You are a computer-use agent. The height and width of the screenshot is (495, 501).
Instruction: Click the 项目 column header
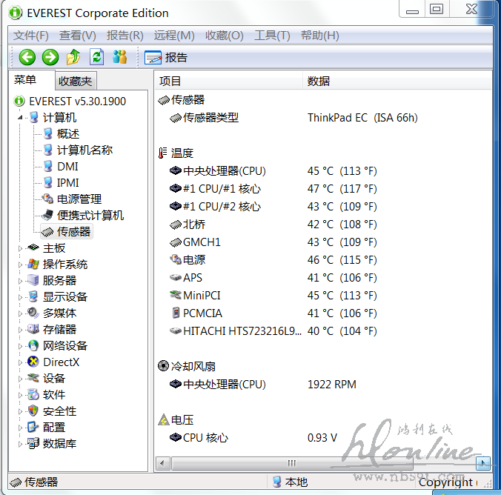click(x=228, y=81)
